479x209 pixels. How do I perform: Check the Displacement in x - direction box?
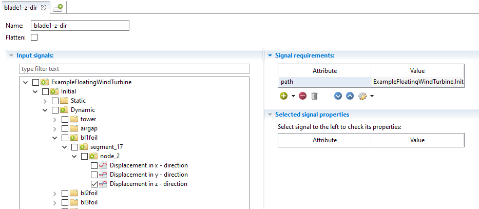pos(94,165)
